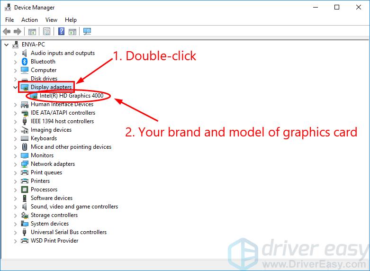Expand the Bluetooth node arrow
Image resolution: width=370 pixels, height=271 pixels.
(x=15, y=62)
